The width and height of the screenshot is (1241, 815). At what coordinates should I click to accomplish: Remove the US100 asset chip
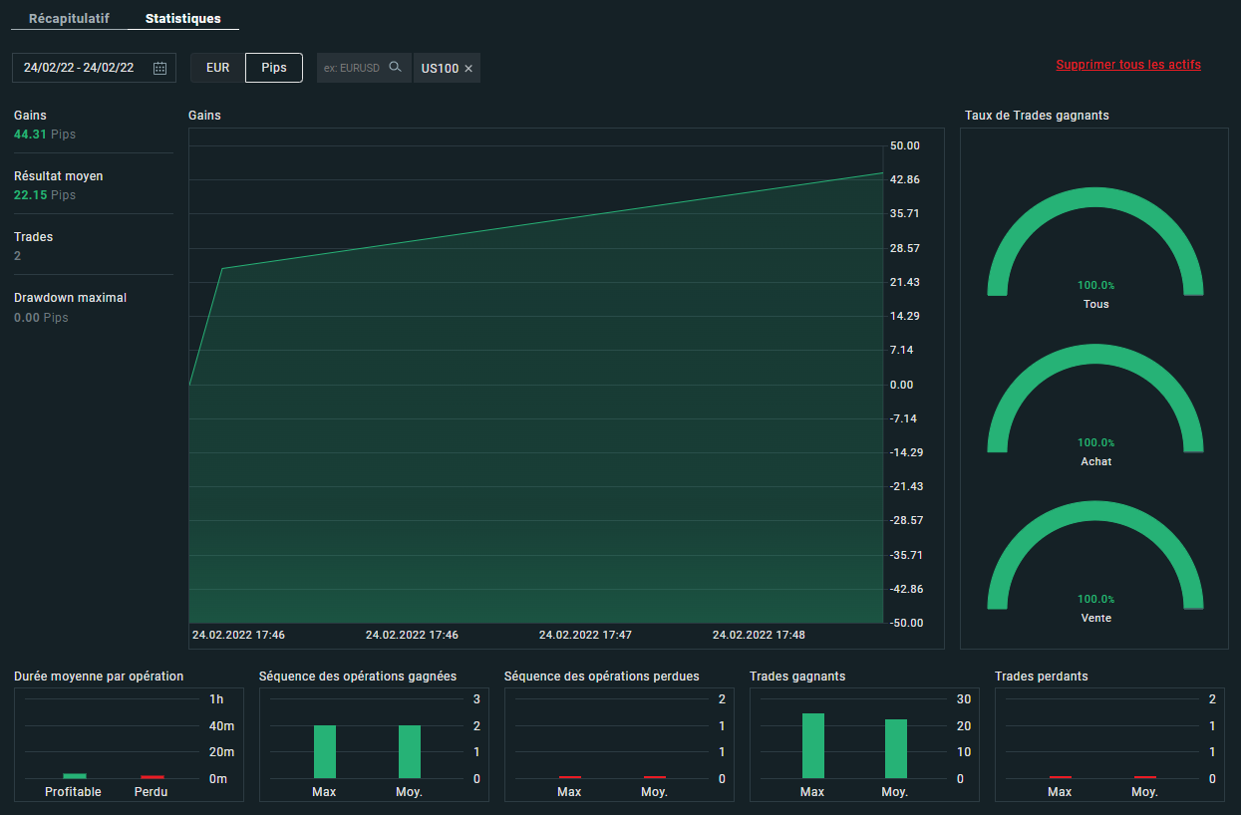[x=468, y=69]
